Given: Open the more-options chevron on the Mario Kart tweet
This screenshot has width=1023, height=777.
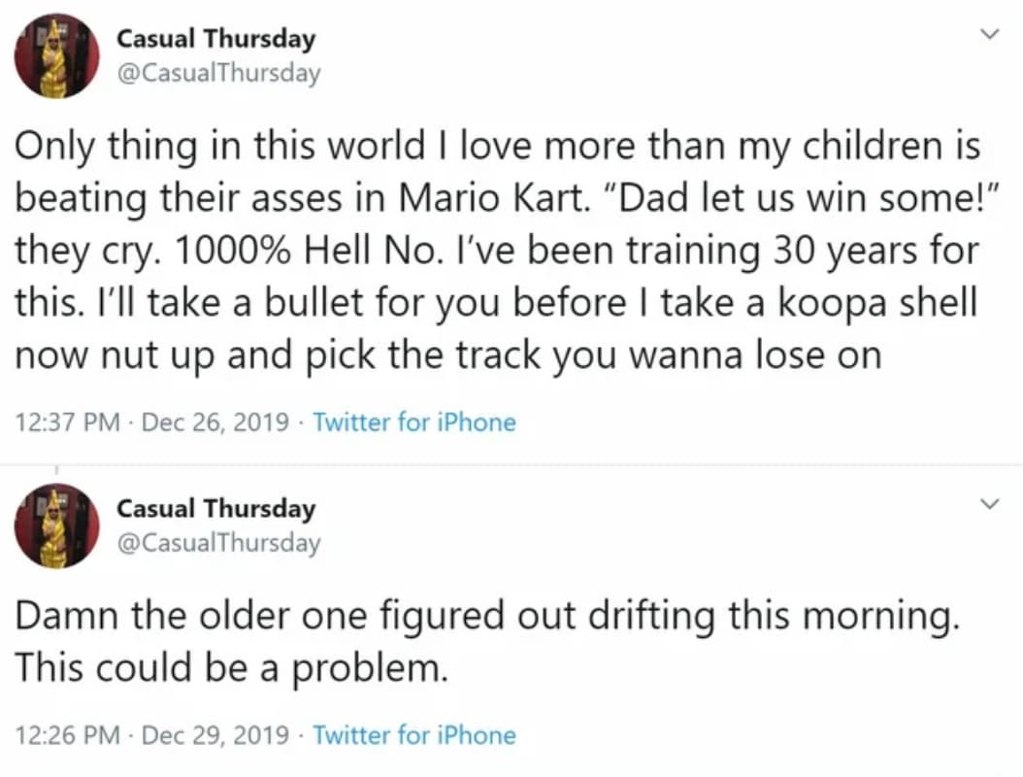Looking at the screenshot, I should point(989,35).
